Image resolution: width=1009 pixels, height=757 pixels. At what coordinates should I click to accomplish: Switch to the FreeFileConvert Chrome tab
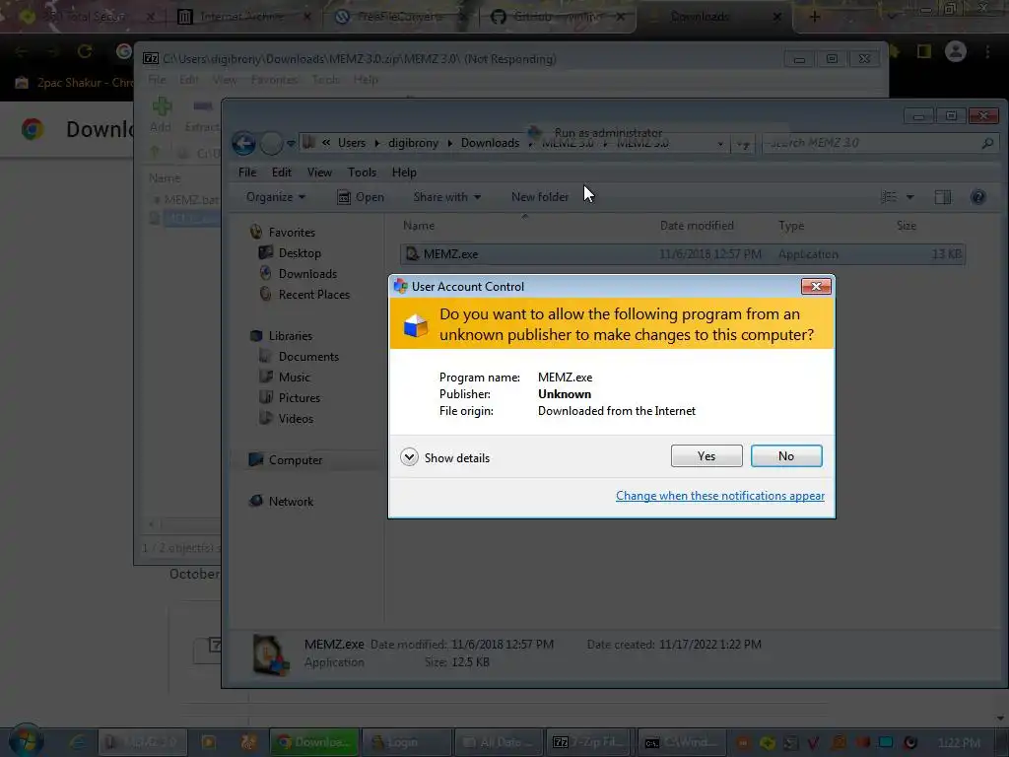[x=398, y=17]
